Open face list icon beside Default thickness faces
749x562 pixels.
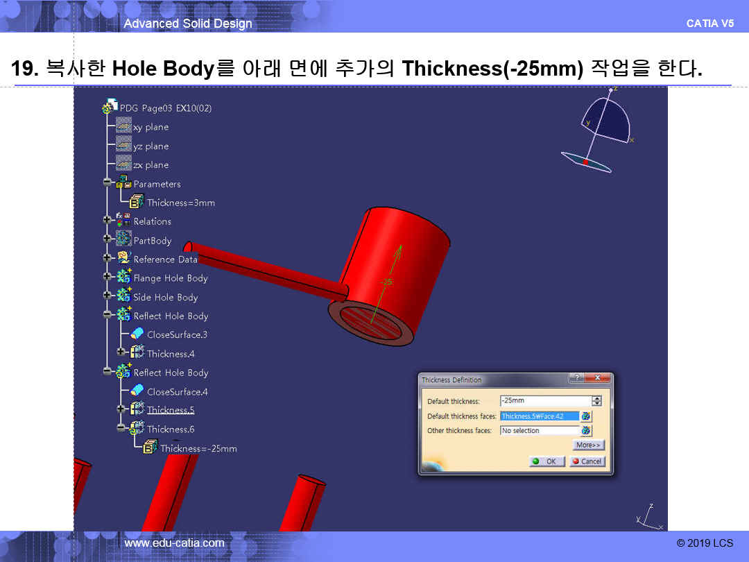tap(586, 416)
